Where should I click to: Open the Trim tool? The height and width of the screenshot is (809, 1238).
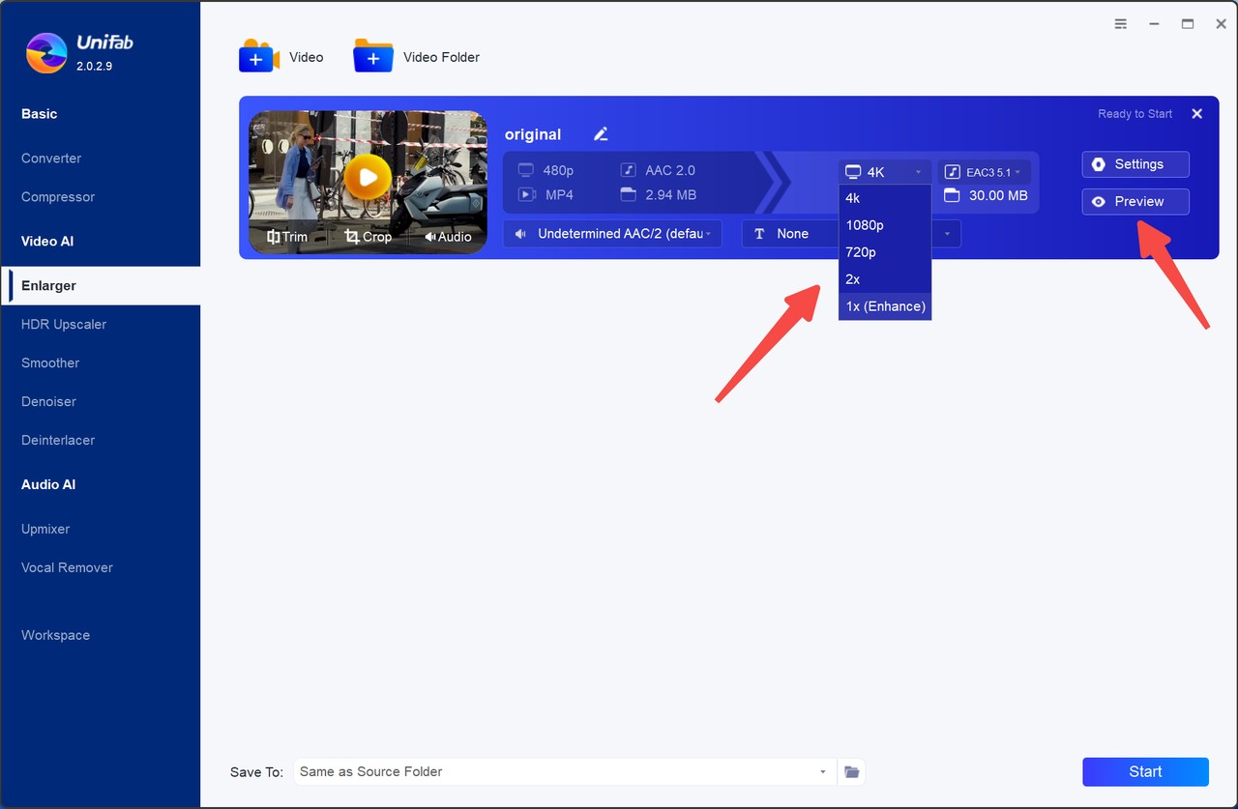coord(287,237)
